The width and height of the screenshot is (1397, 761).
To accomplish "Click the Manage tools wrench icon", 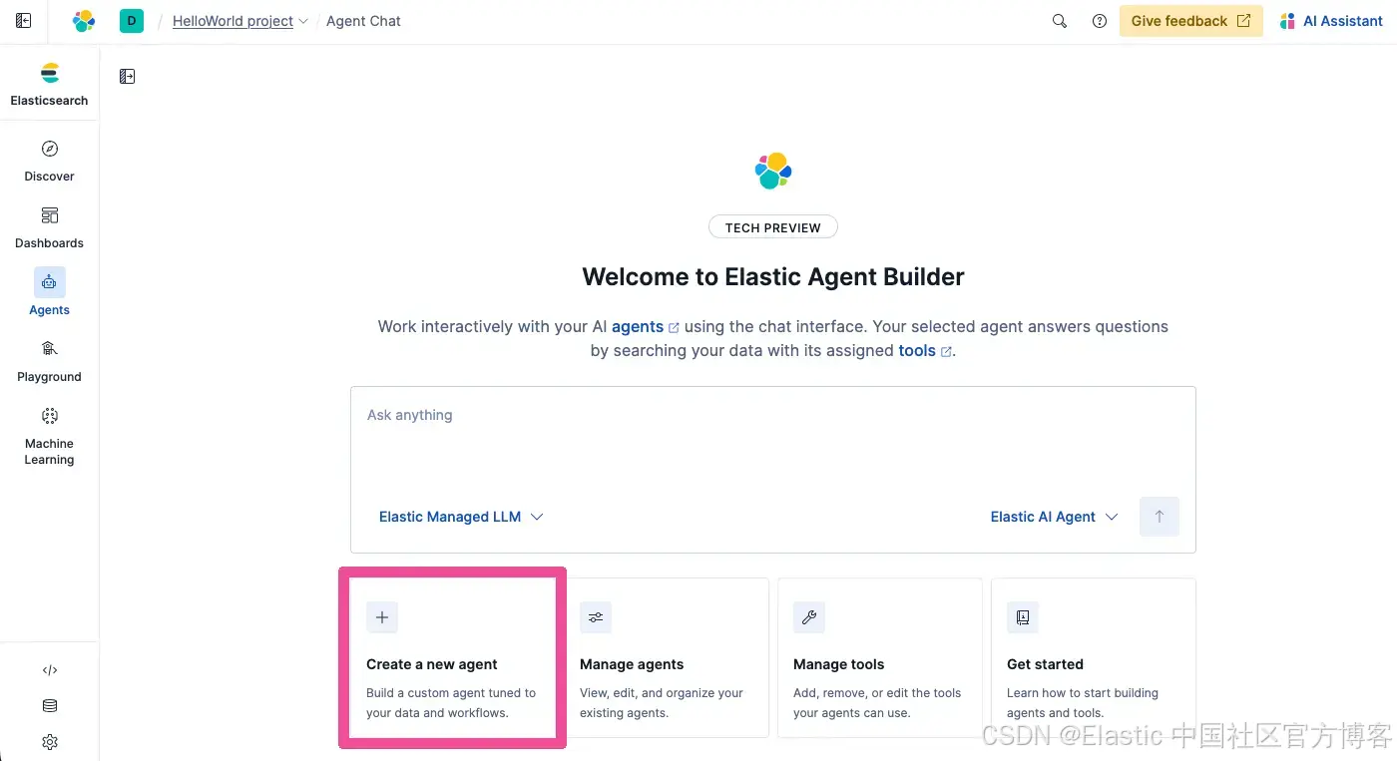I will coord(809,617).
